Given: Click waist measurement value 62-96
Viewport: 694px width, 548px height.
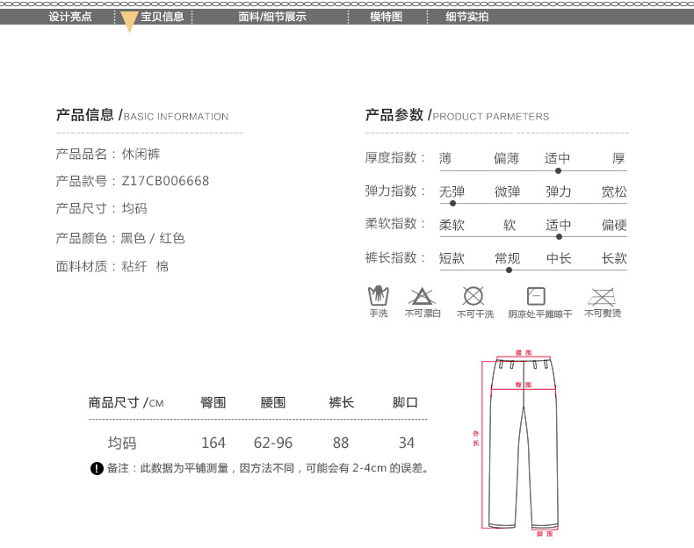Looking at the screenshot, I should [x=273, y=443].
